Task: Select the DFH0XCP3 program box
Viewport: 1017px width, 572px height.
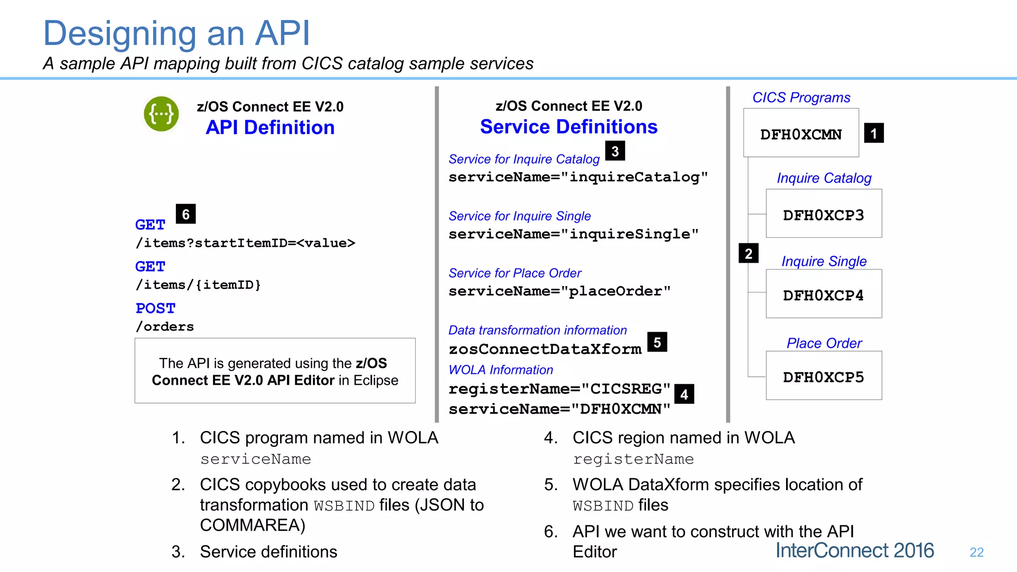Action: (x=823, y=214)
